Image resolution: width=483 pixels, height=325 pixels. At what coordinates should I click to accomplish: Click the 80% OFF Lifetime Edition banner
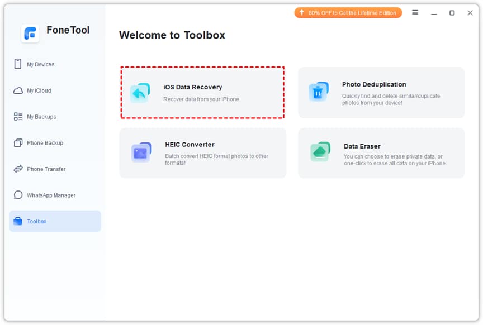pyautogui.click(x=348, y=13)
